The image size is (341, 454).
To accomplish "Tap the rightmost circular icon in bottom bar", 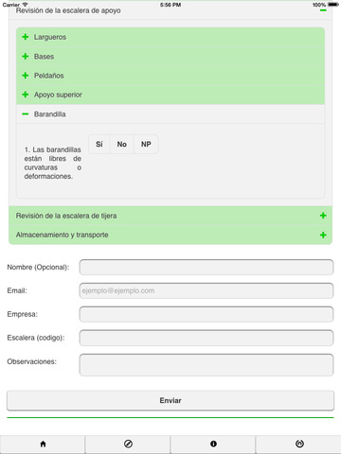I will (299, 444).
